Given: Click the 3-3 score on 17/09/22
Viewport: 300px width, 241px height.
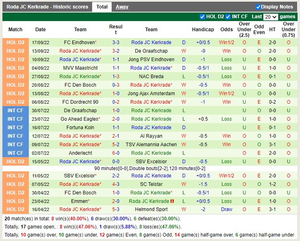Looking at the screenshot, I should tap(116, 43).
